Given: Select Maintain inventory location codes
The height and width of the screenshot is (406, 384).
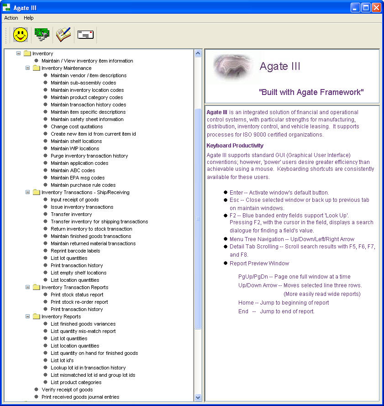Looking at the screenshot, I should coord(87,90).
